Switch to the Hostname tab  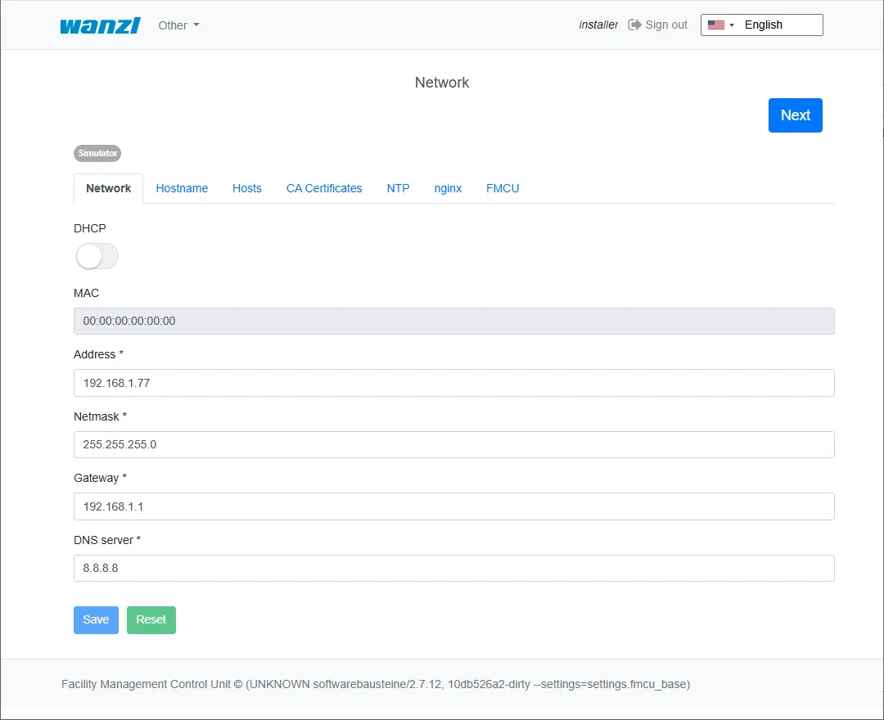[x=182, y=188]
